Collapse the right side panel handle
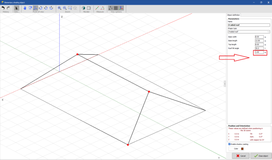Image resolution: width=272 pixels, height=160 pixels. tap(225, 84)
